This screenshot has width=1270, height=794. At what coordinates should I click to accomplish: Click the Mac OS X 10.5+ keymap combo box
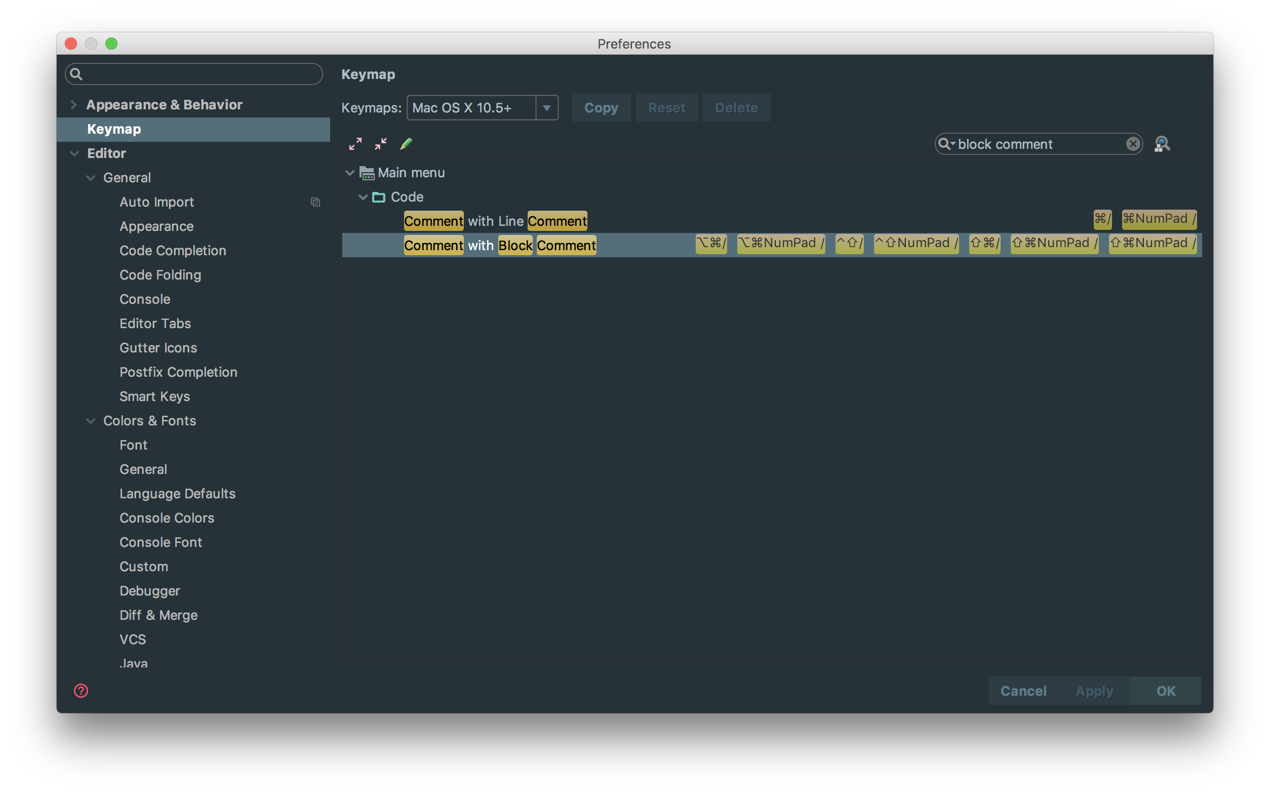pyautogui.click(x=482, y=108)
